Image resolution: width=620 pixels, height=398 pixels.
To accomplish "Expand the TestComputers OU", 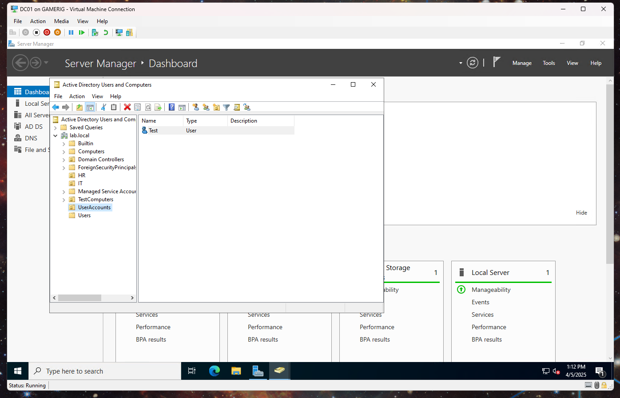I will (64, 199).
